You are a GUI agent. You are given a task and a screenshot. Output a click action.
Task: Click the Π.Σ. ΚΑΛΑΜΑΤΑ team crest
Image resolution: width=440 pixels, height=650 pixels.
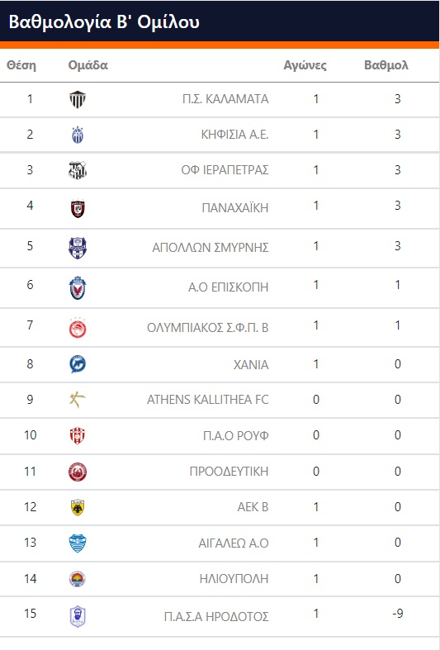pos(78,99)
